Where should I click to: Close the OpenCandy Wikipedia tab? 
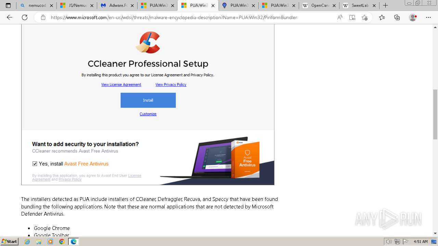coord(334,5)
